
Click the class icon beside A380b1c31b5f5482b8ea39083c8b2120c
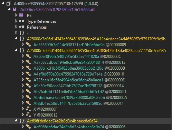coord(28,68)
